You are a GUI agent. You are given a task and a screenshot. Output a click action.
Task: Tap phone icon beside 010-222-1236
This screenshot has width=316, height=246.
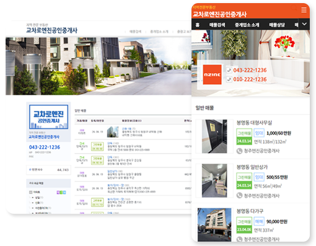tap(229, 79)
